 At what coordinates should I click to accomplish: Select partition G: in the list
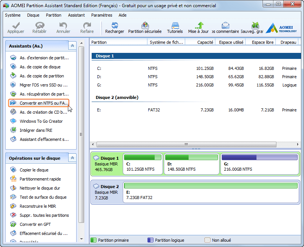tap(196, 85)
